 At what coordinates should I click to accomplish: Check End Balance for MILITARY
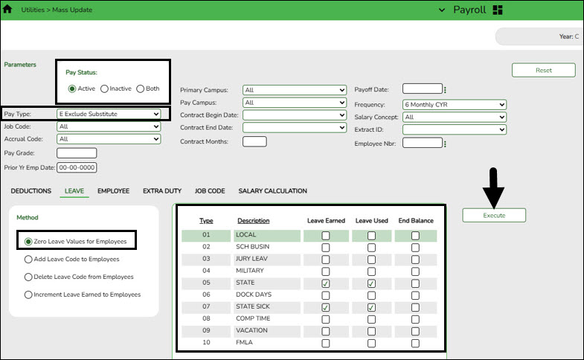[415, 271]
